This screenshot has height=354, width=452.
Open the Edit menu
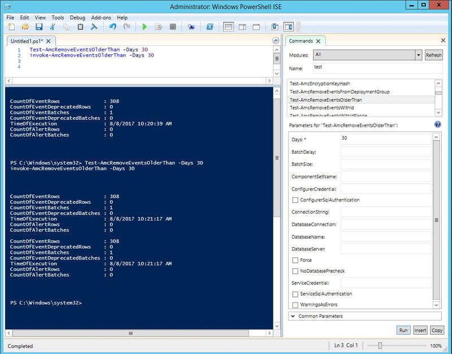pyautogui.click(x=24, y=18)
